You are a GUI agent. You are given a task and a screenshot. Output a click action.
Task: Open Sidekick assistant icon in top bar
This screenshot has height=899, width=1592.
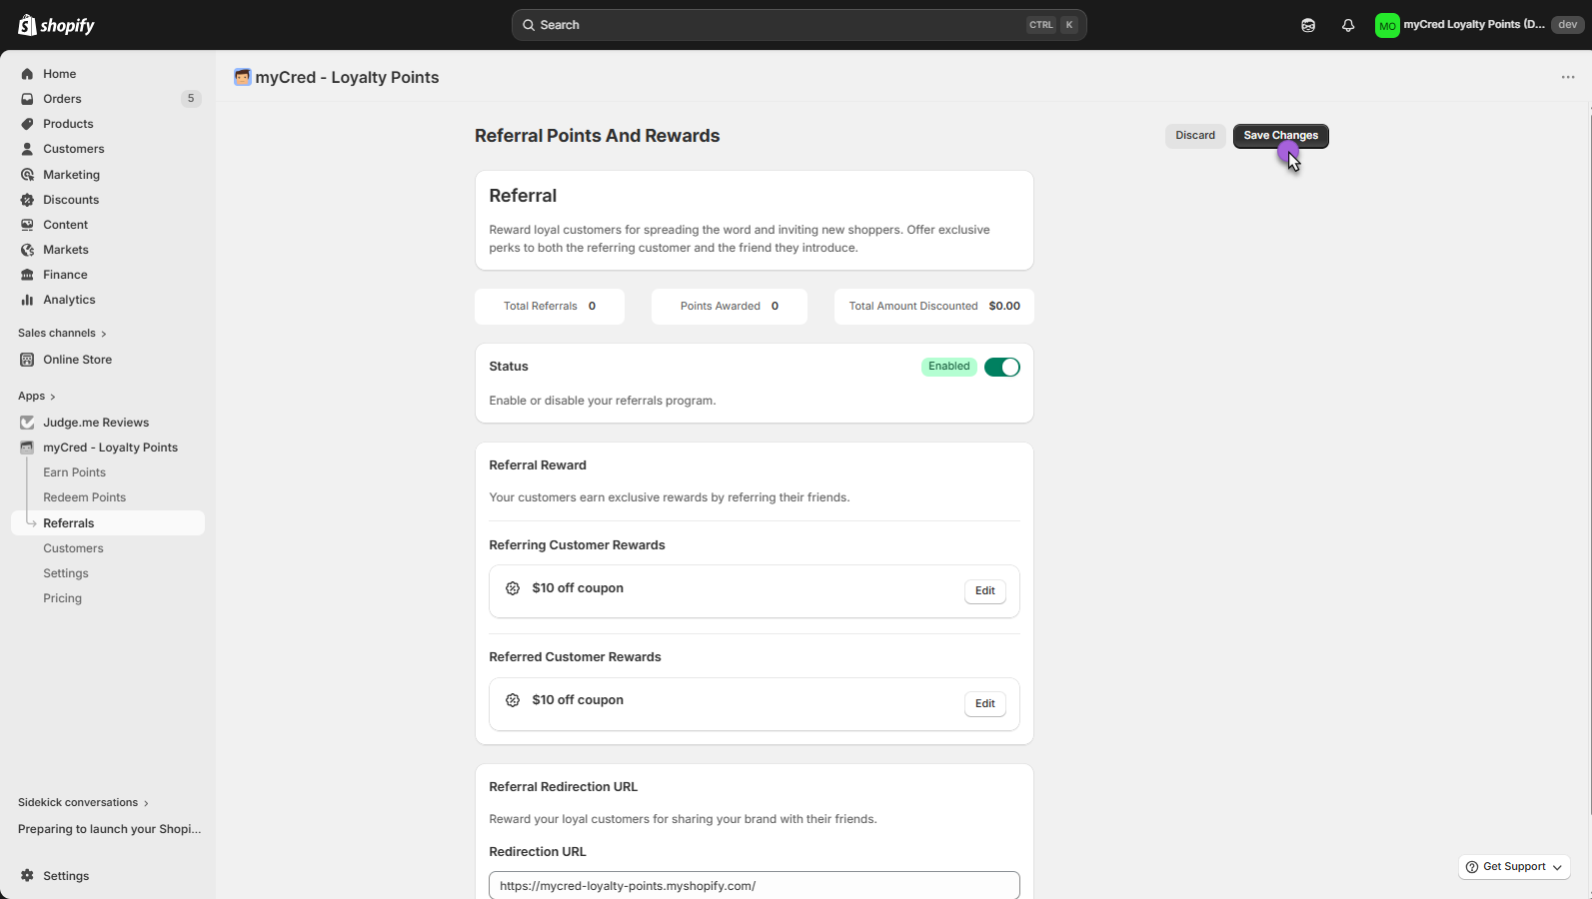[x=1308, y=25]
